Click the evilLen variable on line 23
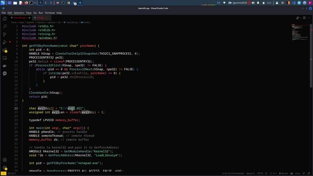Screen dimensions: 313x176 click(x=58, y=112)
